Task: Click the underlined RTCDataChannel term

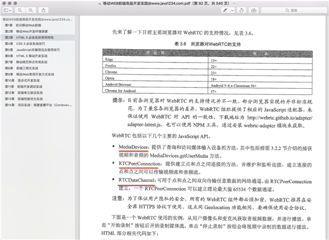Action: [x=137, y=180]
